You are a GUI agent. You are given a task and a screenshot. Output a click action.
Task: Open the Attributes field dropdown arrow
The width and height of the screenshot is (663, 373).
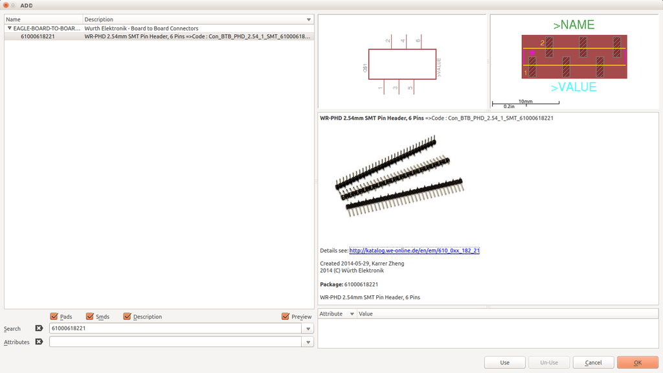point(308,342)
